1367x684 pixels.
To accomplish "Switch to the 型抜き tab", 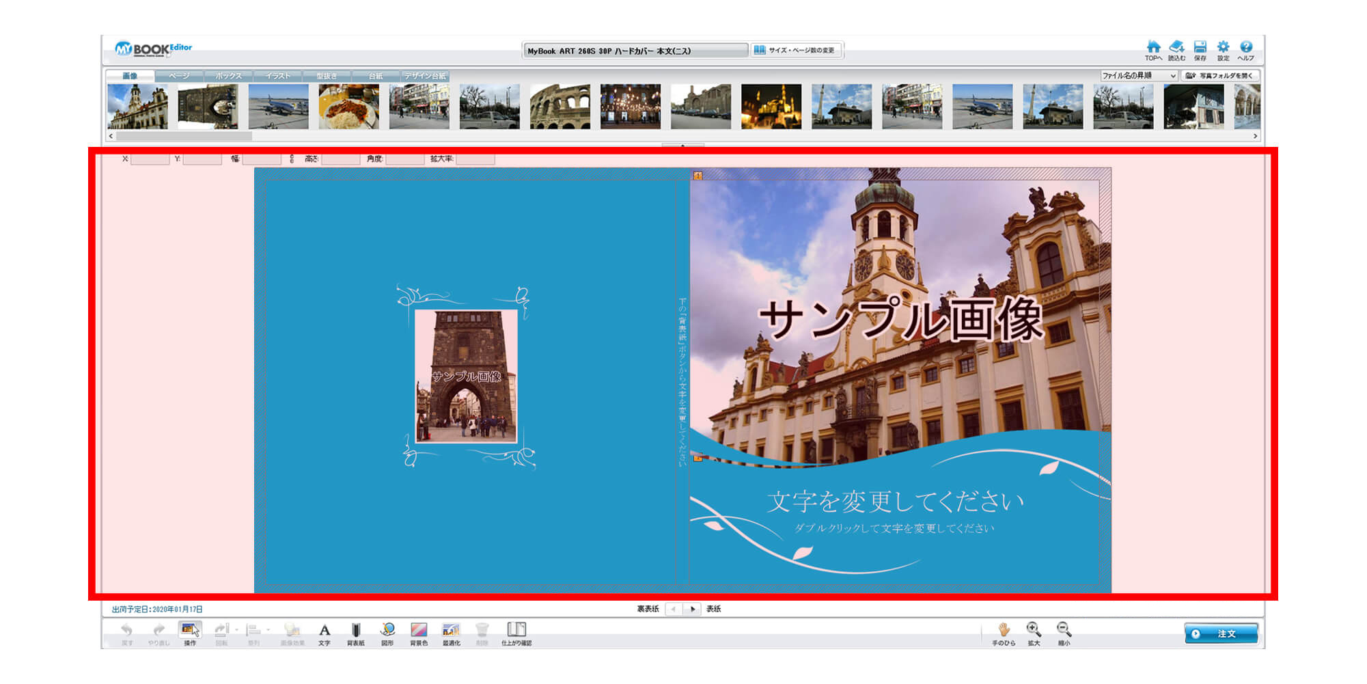I will pos(327,76).
